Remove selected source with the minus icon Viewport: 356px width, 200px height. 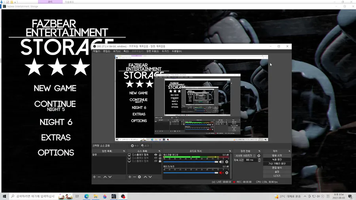tap(134, 177)
